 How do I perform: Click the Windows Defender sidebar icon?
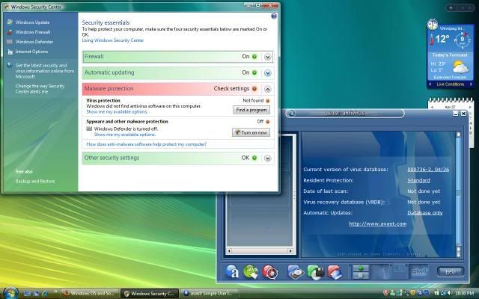(10, 42)
